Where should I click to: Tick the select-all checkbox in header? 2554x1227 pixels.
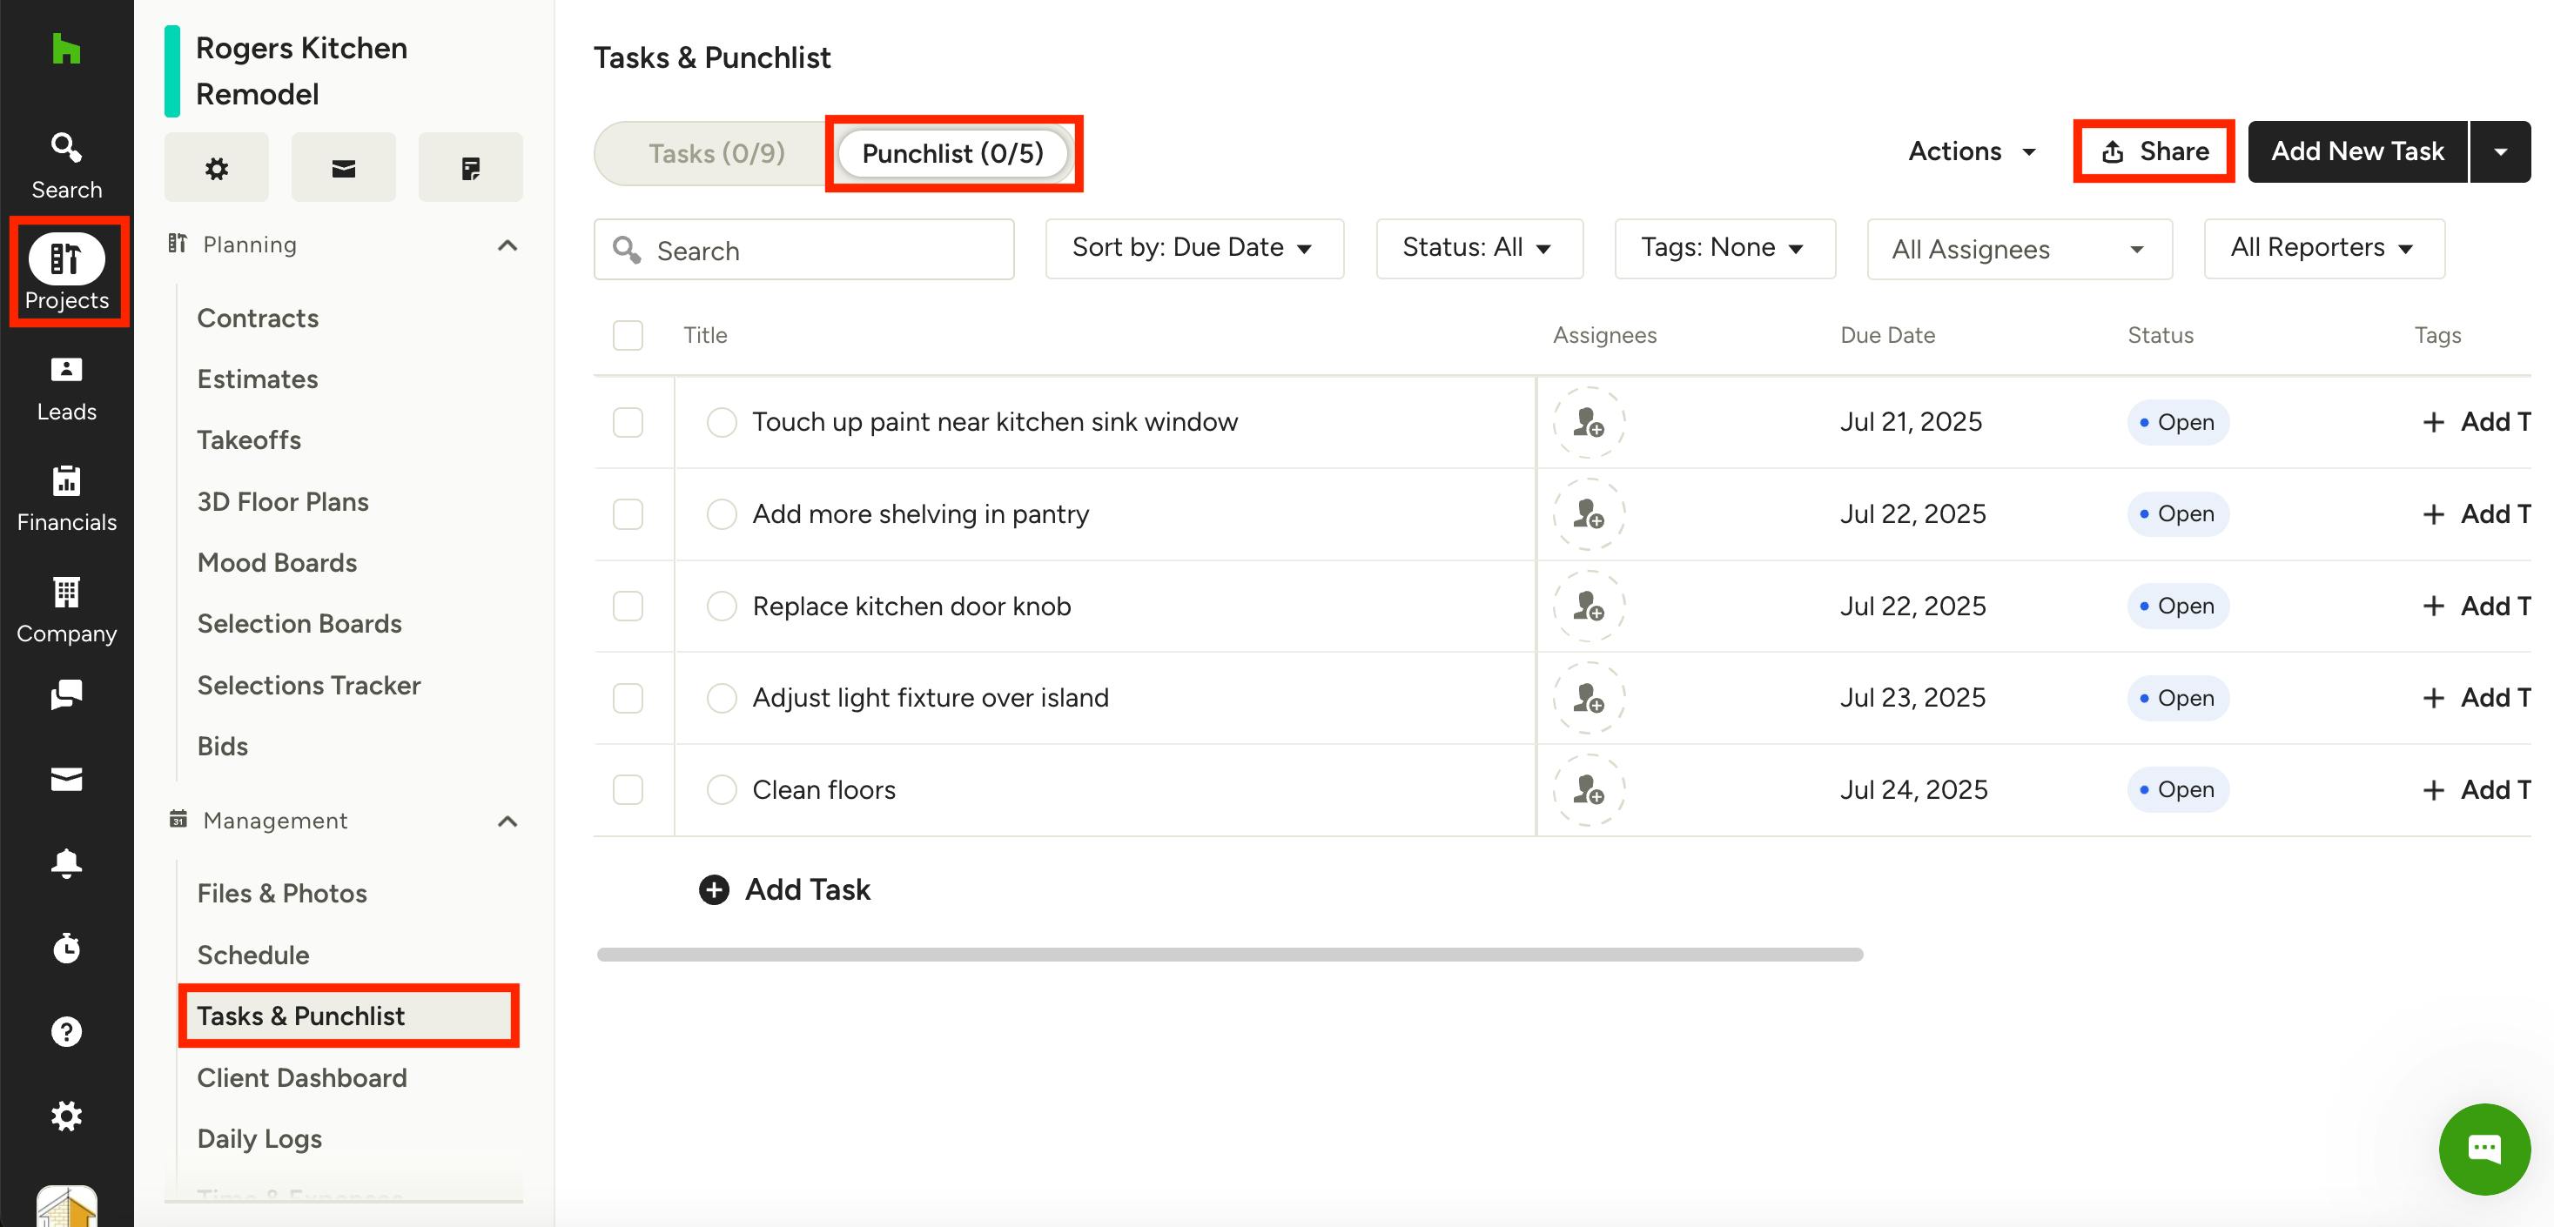click(628, 335)
